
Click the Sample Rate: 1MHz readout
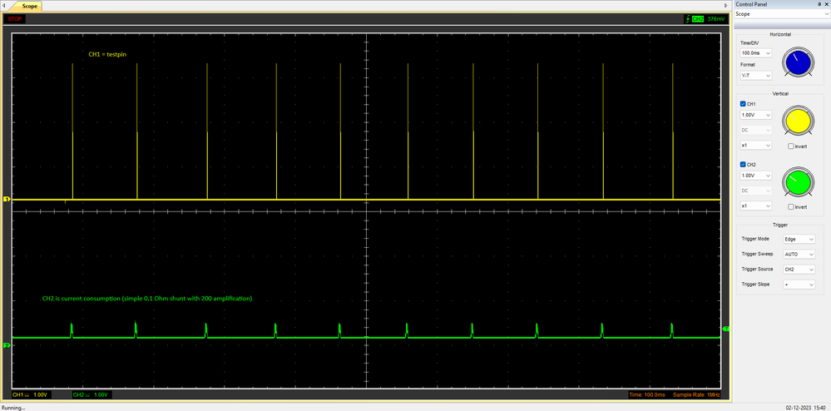point(696,395)
